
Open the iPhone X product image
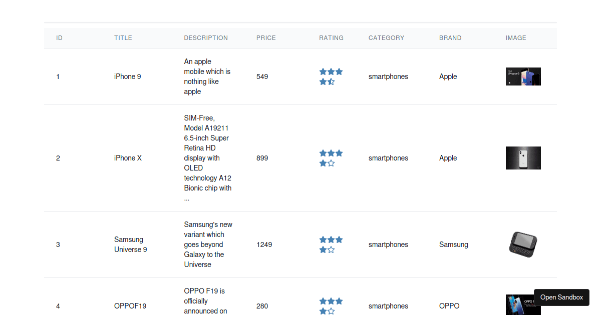pos(523,157)
